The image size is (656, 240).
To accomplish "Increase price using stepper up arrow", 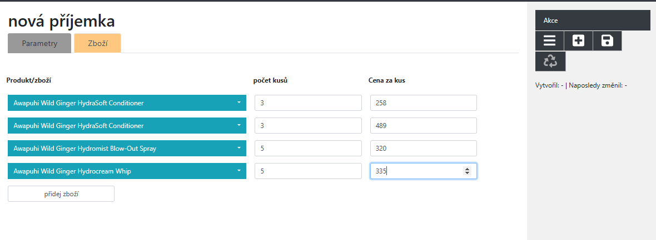I will (x=467, y=169).
